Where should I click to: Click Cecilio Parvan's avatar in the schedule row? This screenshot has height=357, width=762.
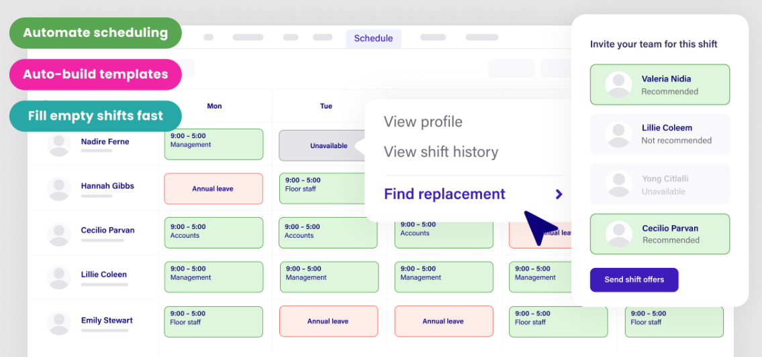click(x=59, y=234)
